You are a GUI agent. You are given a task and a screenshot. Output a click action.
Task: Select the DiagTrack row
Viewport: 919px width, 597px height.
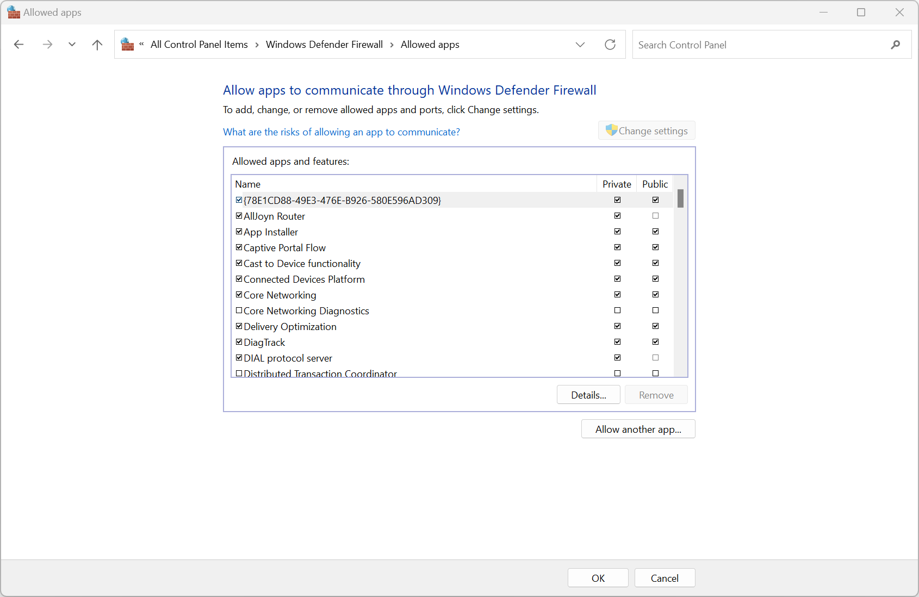coord(452,342)
